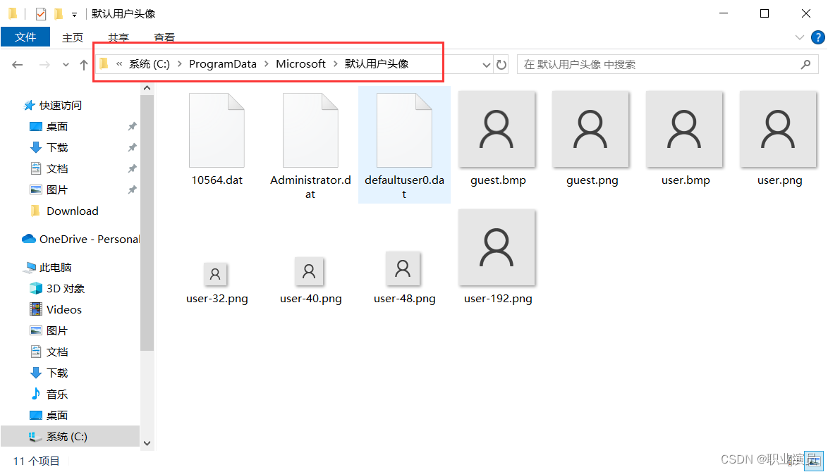
Task: Maximize the 默认用户头像 window
Action: (x=764, y=13)
